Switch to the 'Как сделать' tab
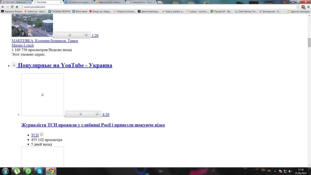 (110, 2)
